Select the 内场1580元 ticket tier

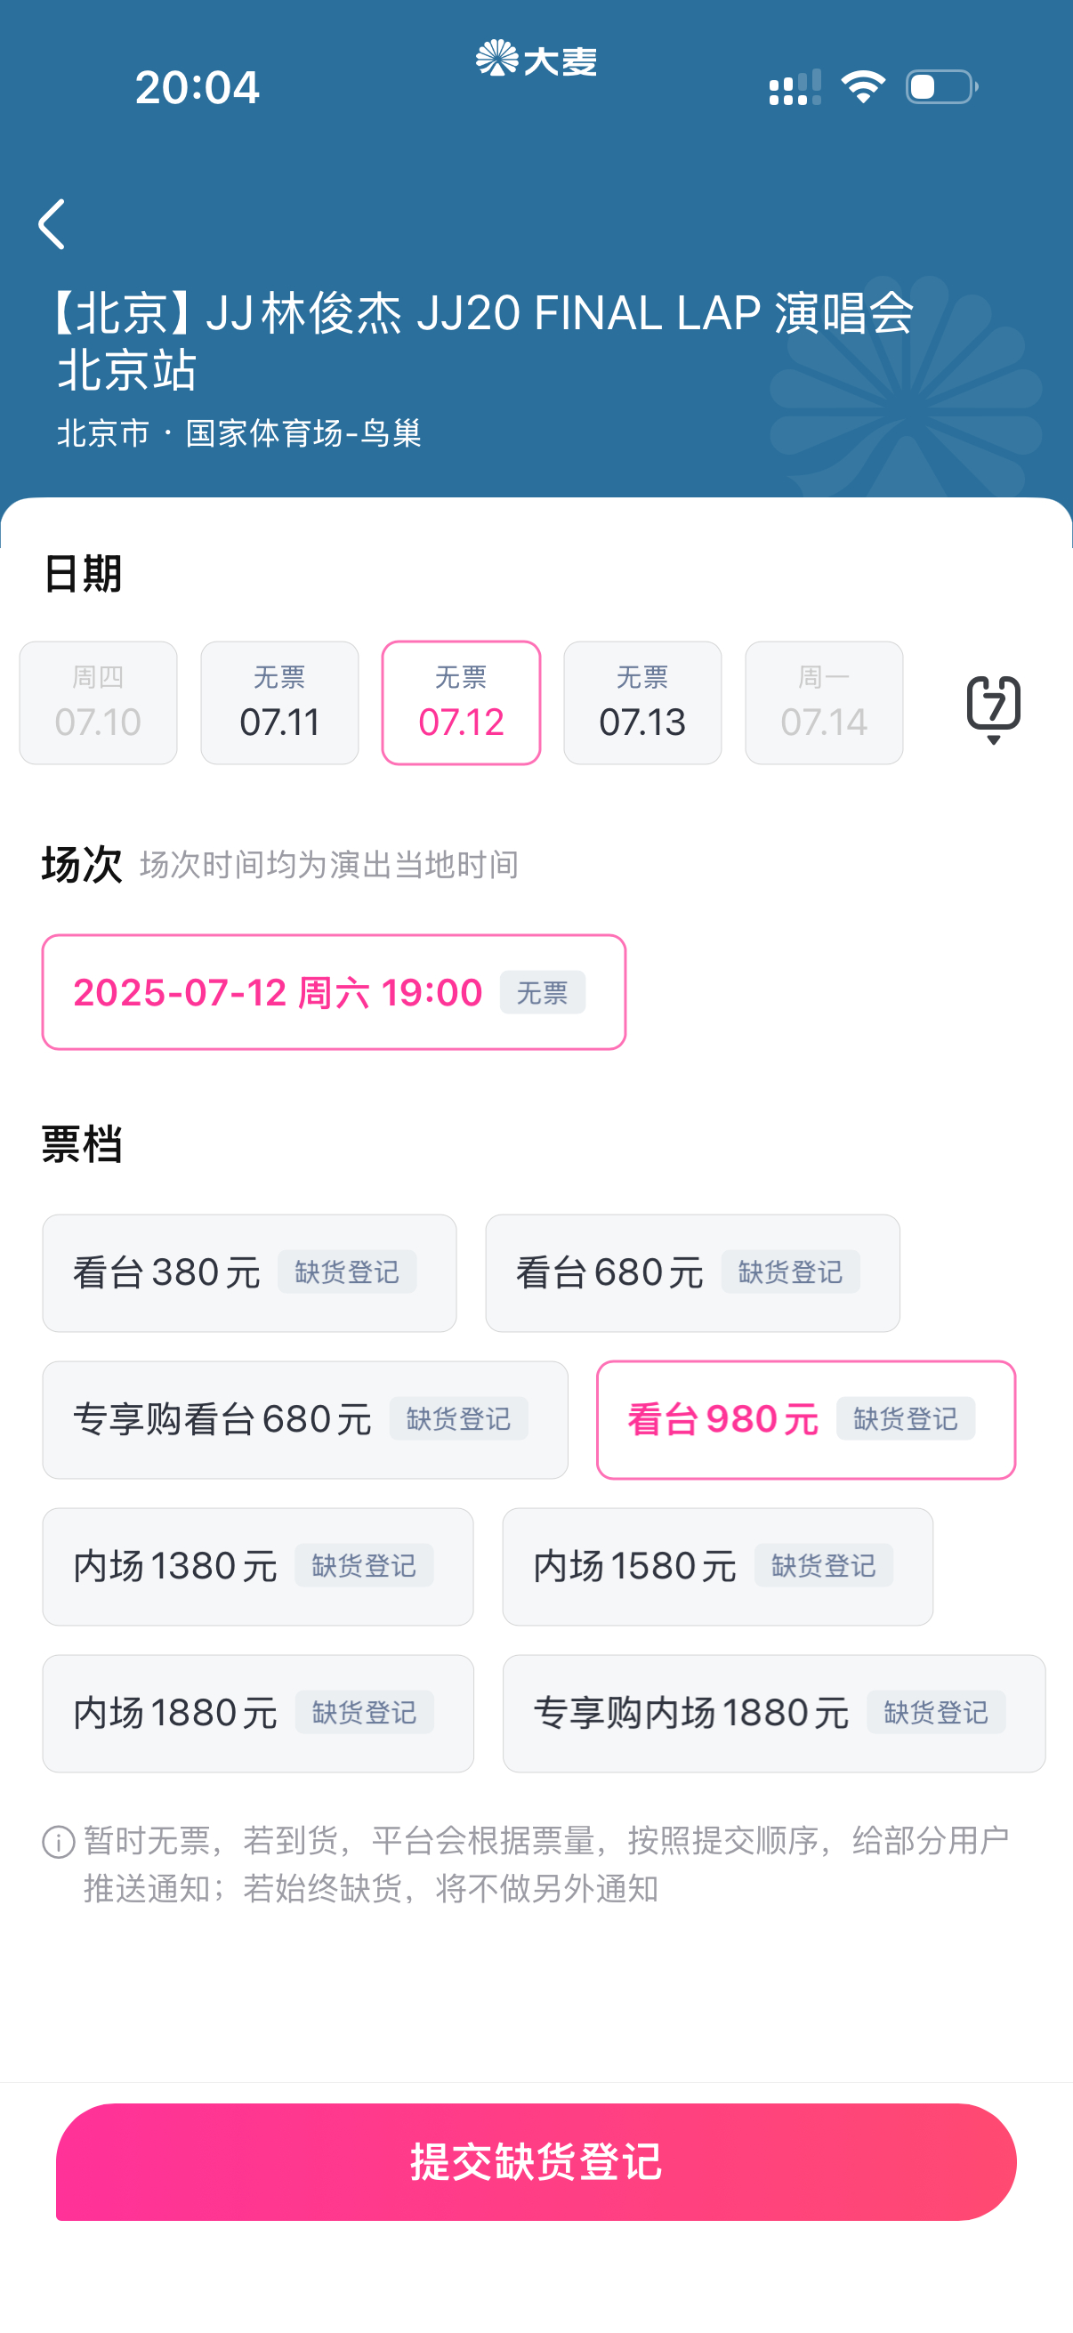718,1566
